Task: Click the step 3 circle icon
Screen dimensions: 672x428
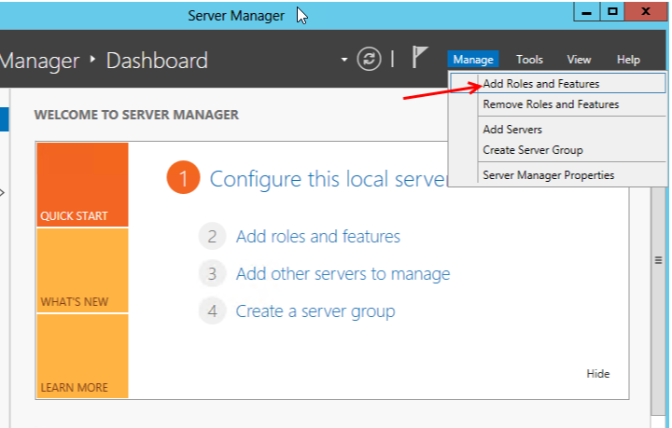Action: coord(212,274)
